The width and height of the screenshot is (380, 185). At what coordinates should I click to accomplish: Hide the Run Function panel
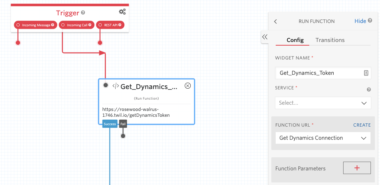[360, 21]
